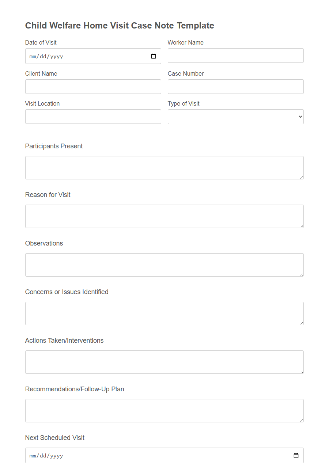Click the form heading text
This screenshot has height=475, width=329.
click(x=120, y=26)
